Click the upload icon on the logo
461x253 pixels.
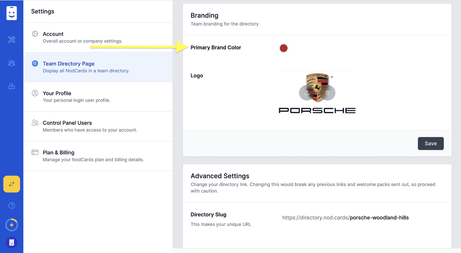[x=307, y=93]
